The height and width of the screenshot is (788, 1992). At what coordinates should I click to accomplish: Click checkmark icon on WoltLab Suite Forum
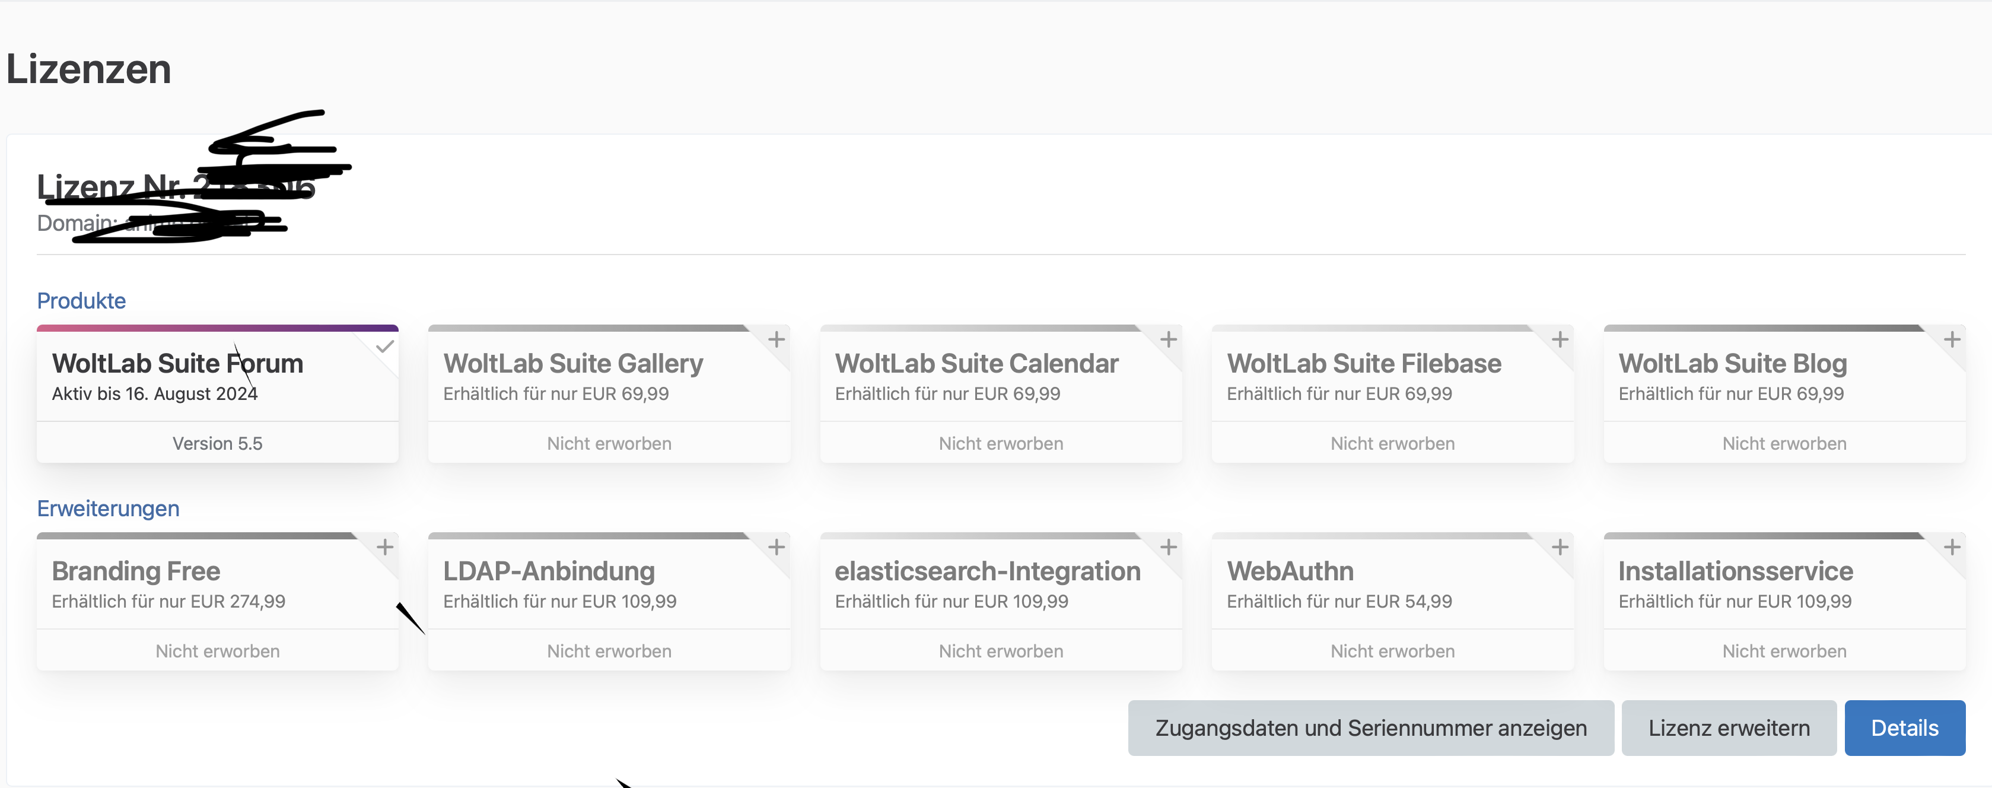coord(384,347)
